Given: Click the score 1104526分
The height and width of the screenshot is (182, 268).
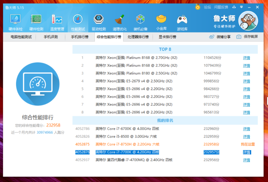Looking at the screenshot, I should click(x=212, y=58).
